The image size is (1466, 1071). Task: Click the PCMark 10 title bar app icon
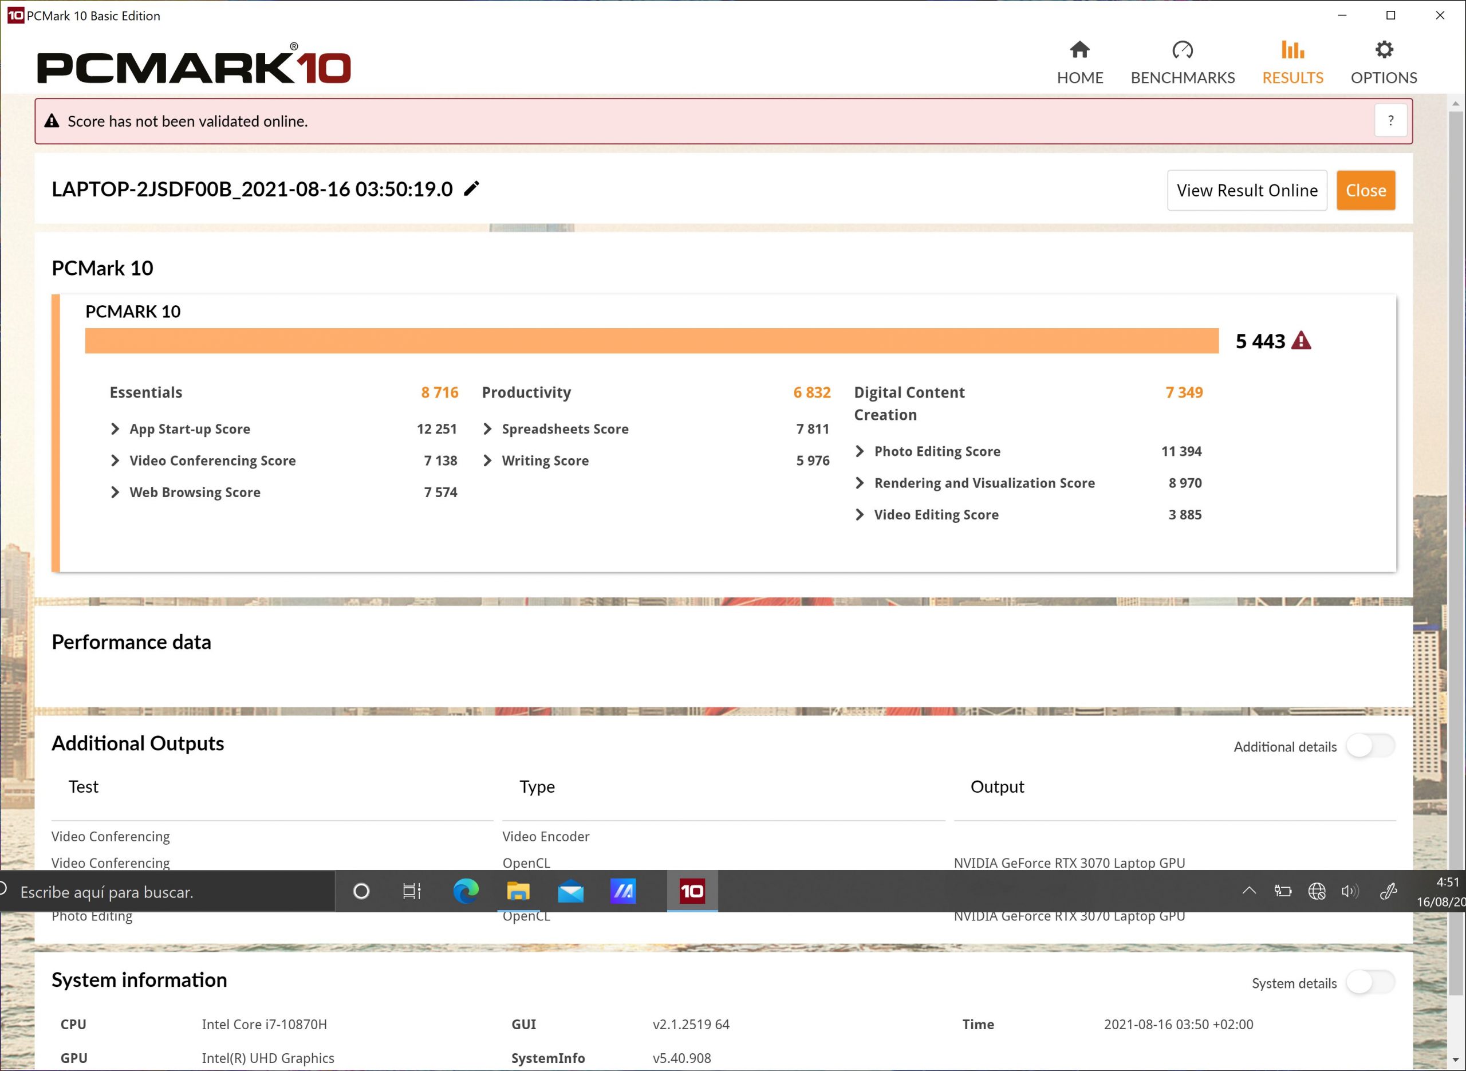[x=15, y=15]
